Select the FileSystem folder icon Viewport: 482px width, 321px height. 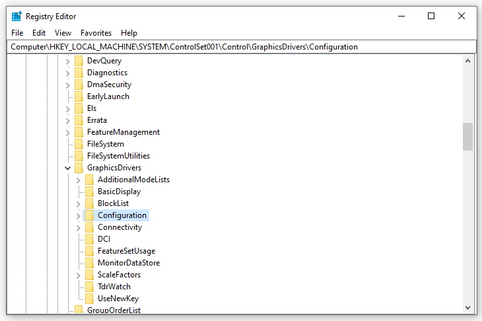tap(79, 144)
